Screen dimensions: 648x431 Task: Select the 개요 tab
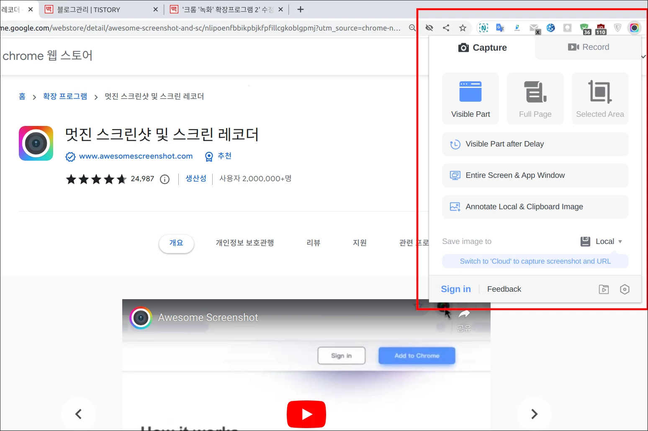[x=176, y=243]
